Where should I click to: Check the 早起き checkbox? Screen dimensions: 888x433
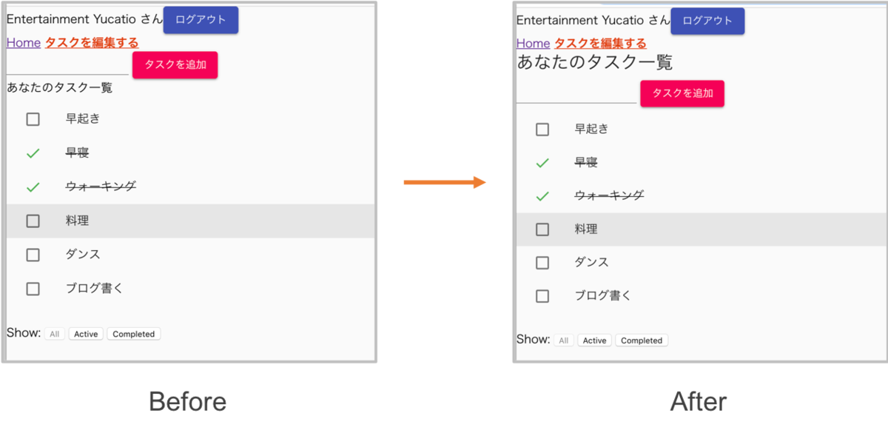[x=33, y=118]
